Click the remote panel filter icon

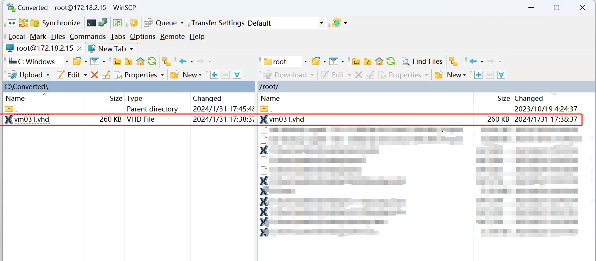pos(334,61)
